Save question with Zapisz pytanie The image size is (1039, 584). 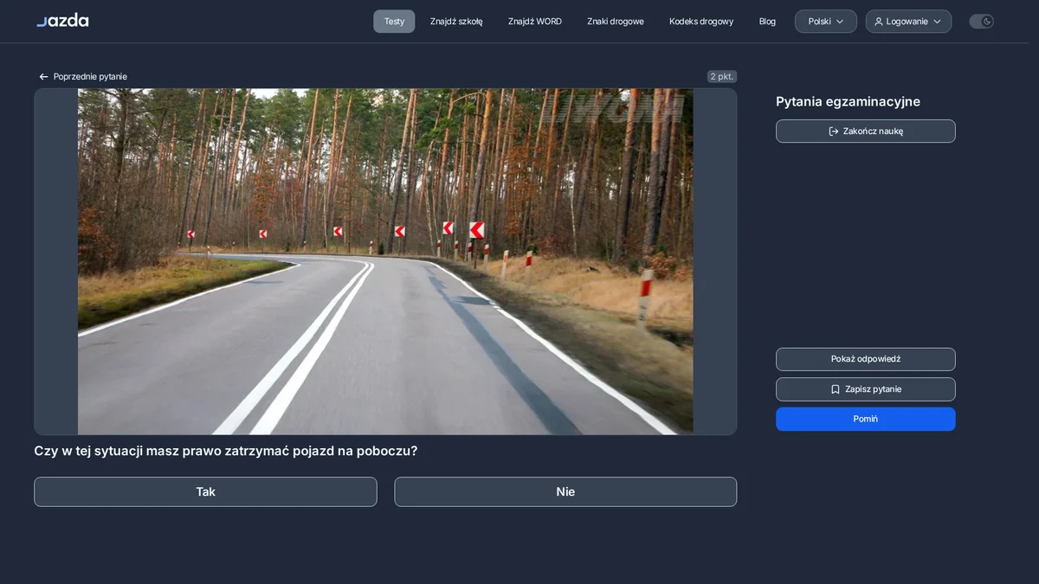(866, 389)
